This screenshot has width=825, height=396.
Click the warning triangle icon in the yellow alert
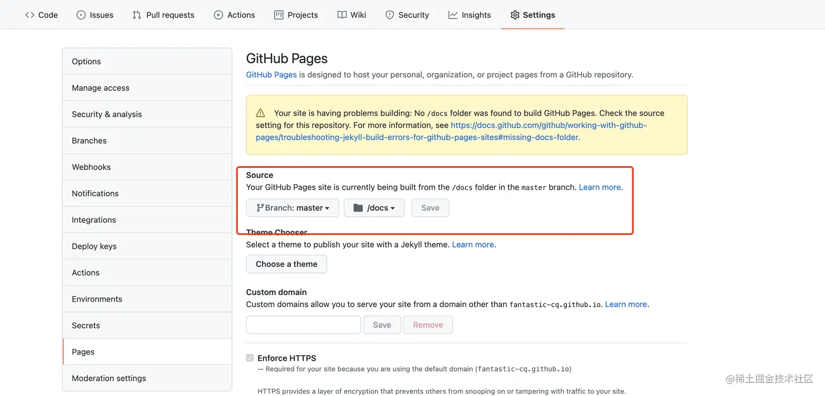(261, 113)
